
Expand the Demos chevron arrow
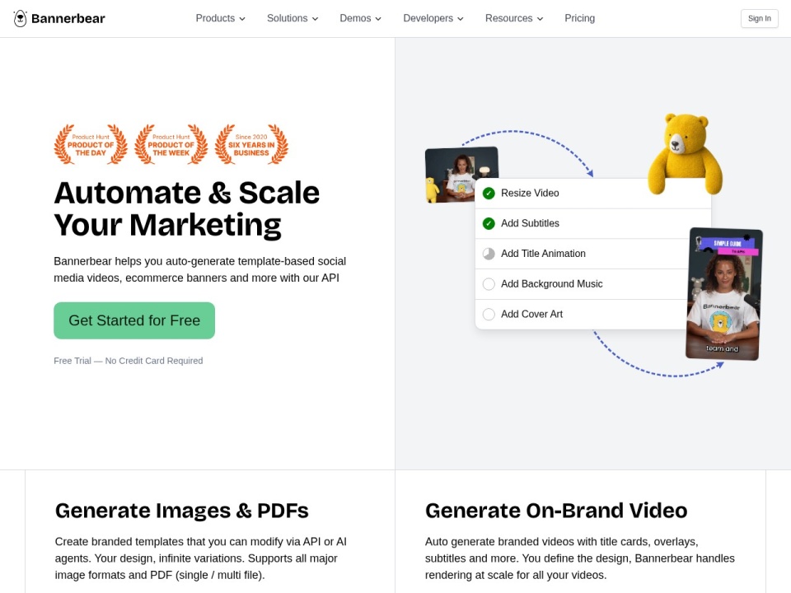378,19
